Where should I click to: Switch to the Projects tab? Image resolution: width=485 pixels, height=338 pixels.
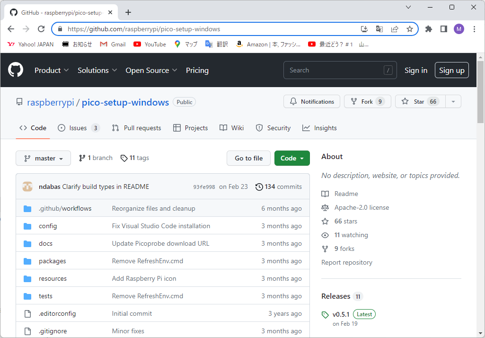(191, 128)
